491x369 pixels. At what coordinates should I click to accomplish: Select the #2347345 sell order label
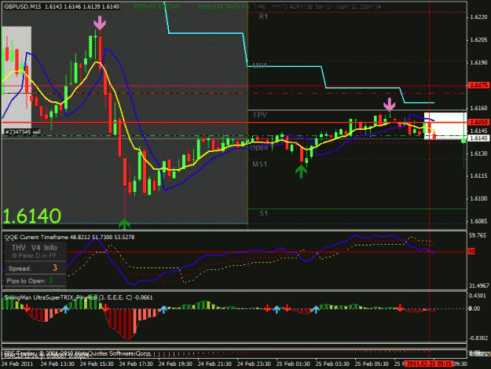[23, 132]
